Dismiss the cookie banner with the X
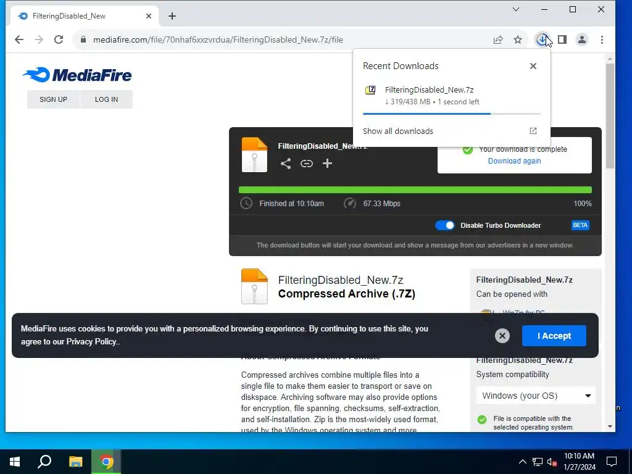Image resolution: width=632 pixels, height=474 pixels. 502,336
